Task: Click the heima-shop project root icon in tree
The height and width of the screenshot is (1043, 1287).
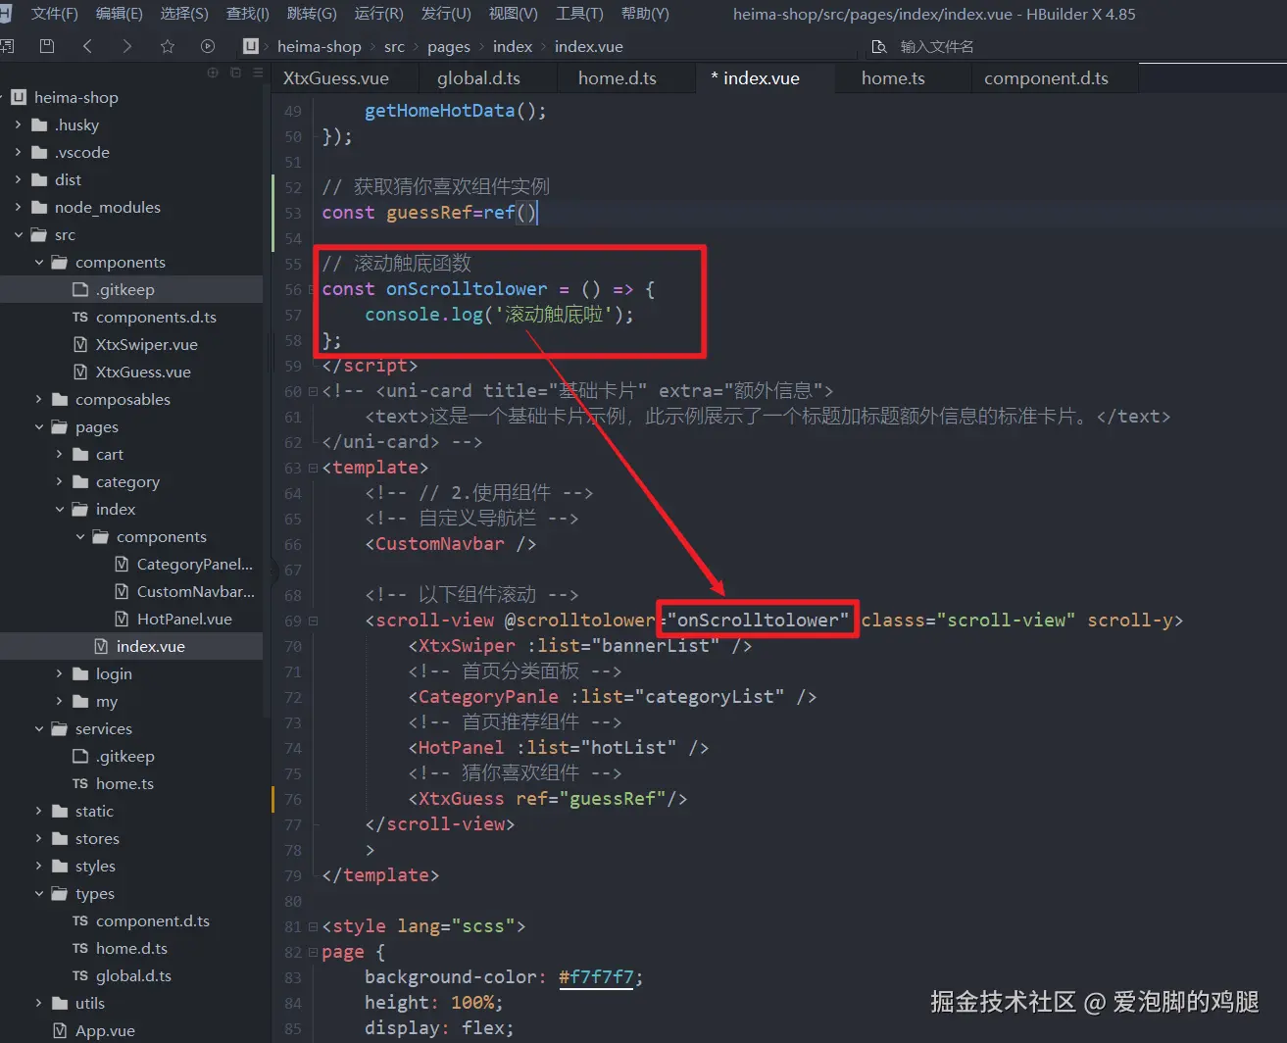Action: click(x=19, y=97)
